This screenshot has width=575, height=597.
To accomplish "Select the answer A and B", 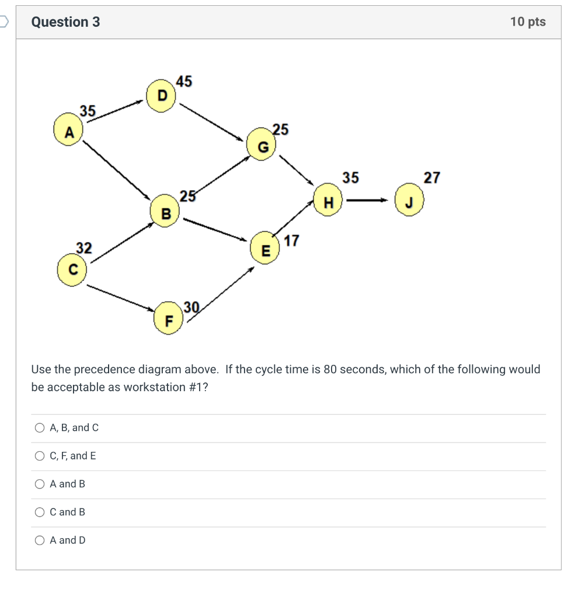I will coord(39,483).
